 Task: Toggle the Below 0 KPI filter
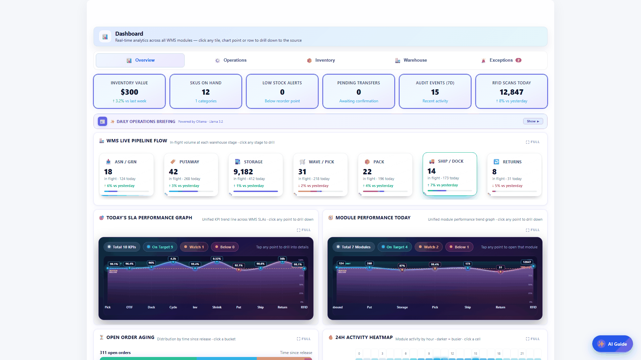pos(225,247)
